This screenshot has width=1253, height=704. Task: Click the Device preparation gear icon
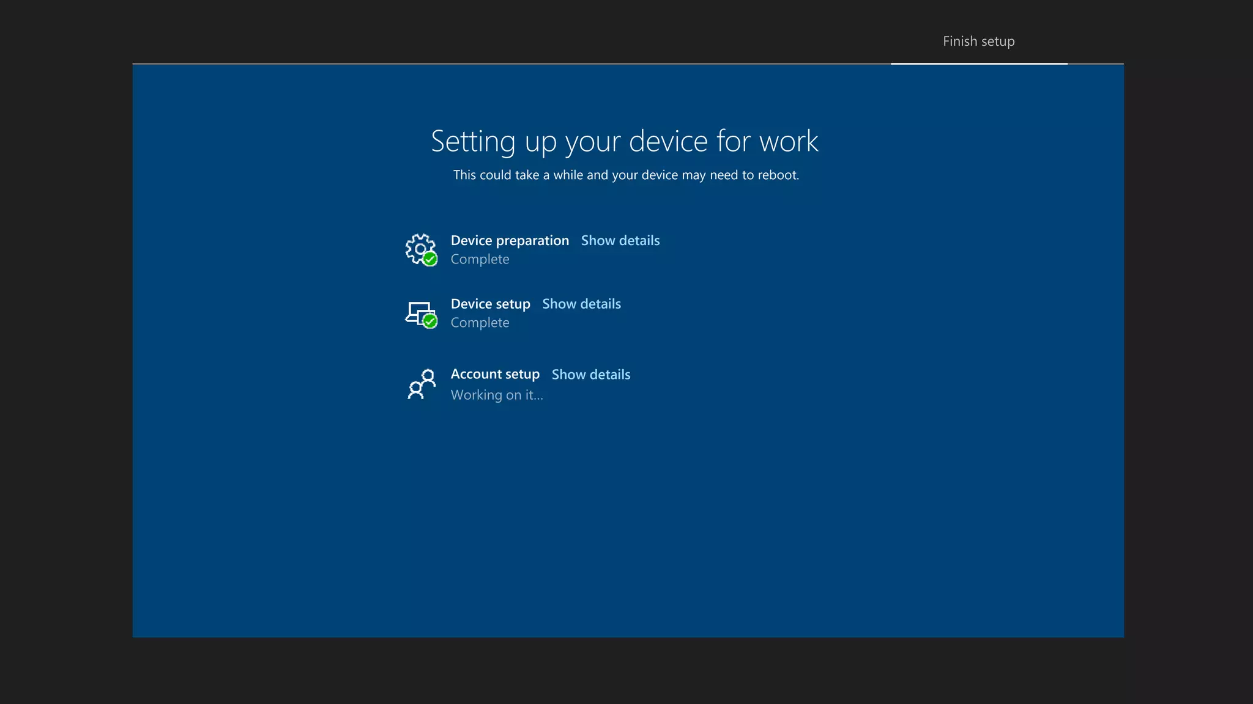(421, 249)
